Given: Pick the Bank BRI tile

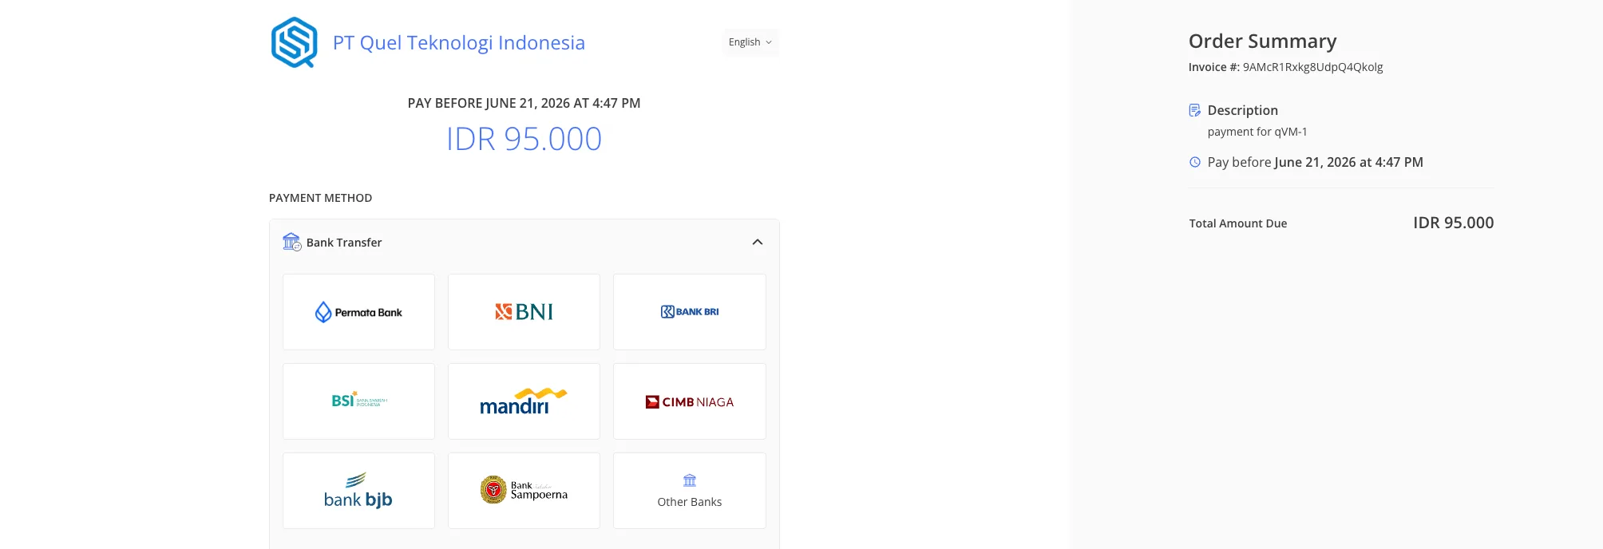Looking at the screenshot, I should click(690, 312).
